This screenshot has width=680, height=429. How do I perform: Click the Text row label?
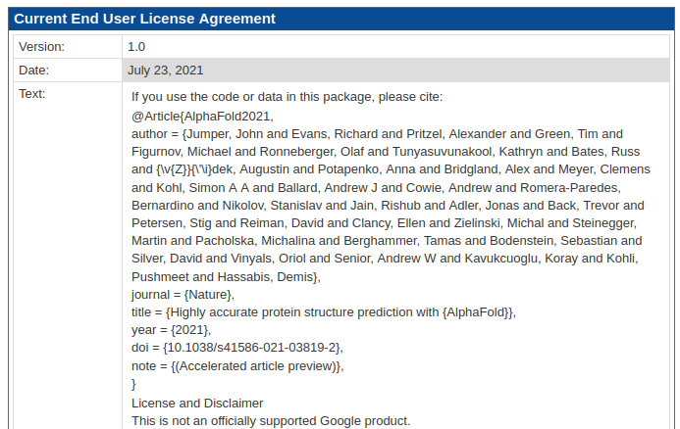coord(32,94)
